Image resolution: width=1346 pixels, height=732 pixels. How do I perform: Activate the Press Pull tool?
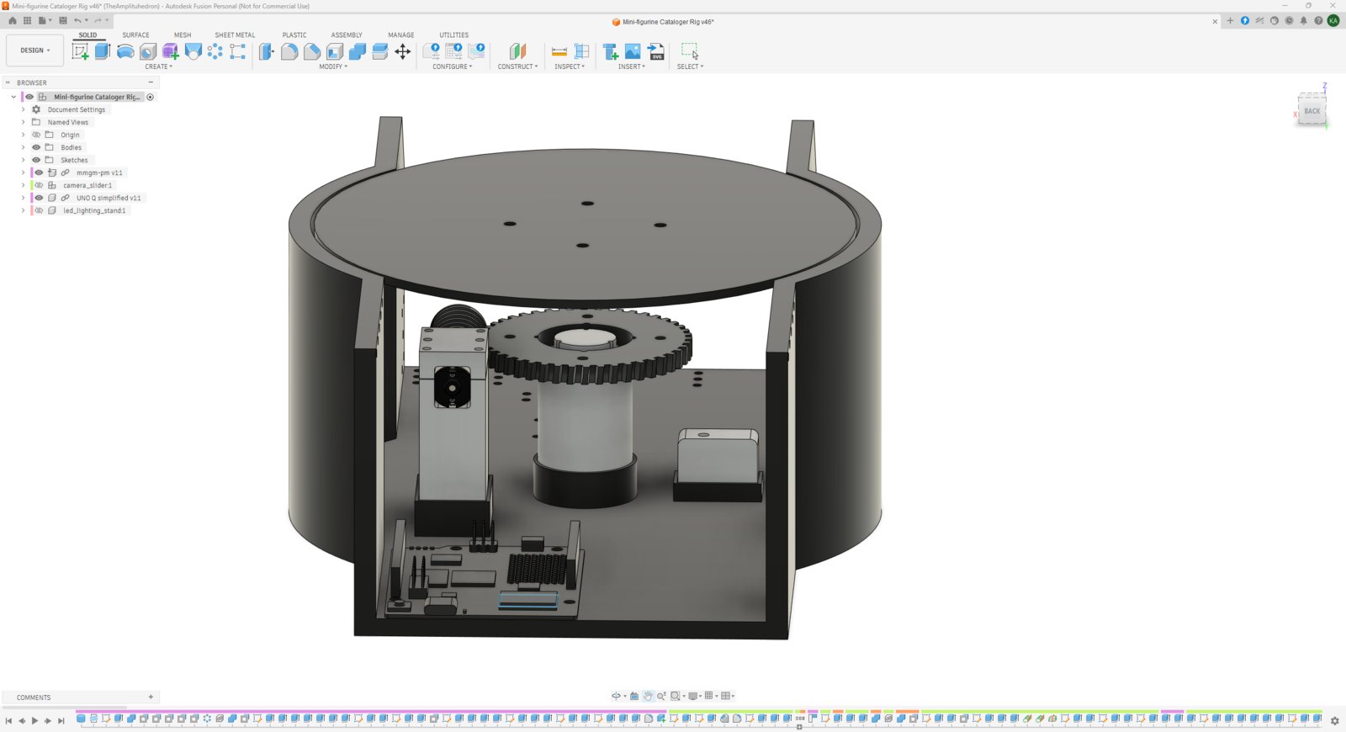[x=267, y=51]
